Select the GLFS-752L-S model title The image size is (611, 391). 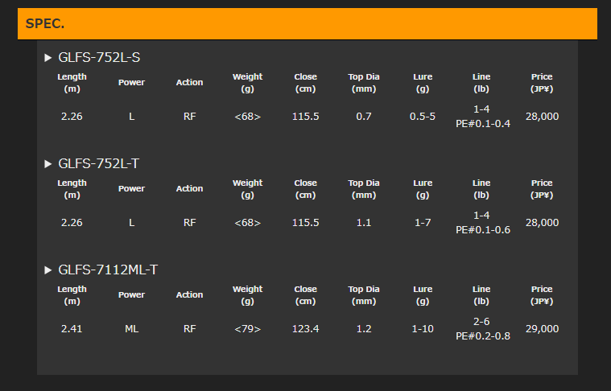pos(99,58)
